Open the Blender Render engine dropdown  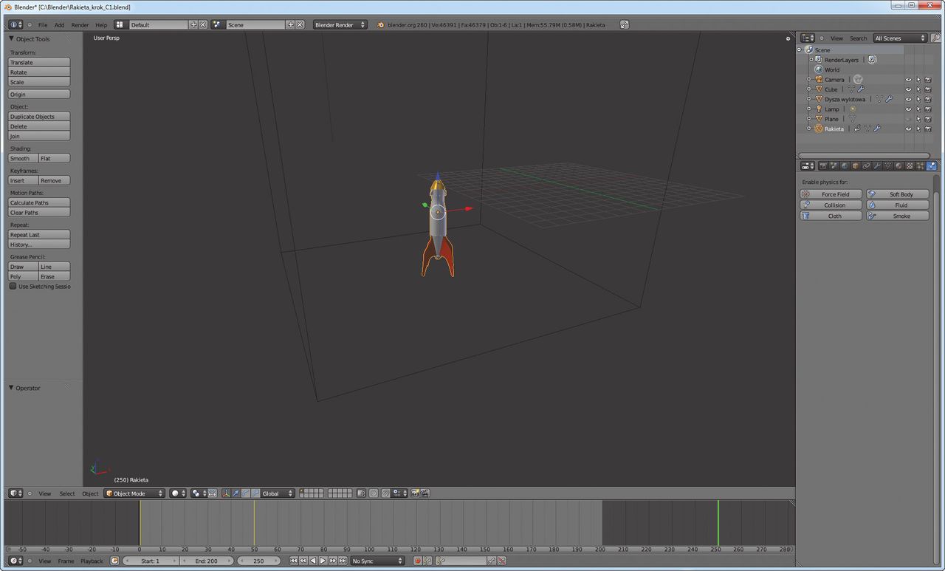tap(340, 24)
